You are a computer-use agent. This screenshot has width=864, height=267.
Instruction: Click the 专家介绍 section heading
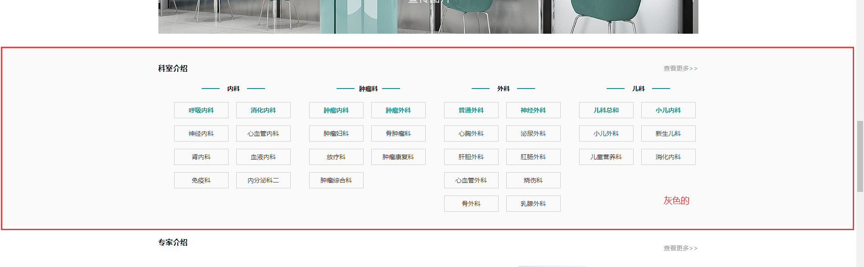point(173,242)
